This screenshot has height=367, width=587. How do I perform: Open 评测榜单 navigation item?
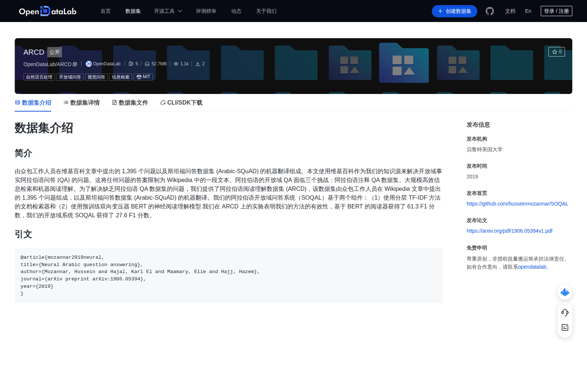pyautogui.click(x=206, y=11)
